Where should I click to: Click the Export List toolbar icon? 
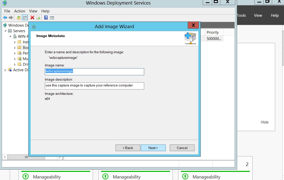[38, 18]
